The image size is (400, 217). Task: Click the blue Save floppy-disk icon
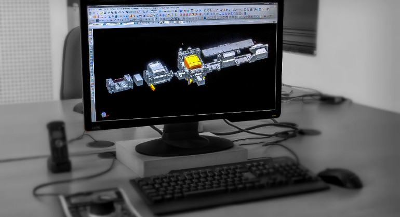pos(105,12)
